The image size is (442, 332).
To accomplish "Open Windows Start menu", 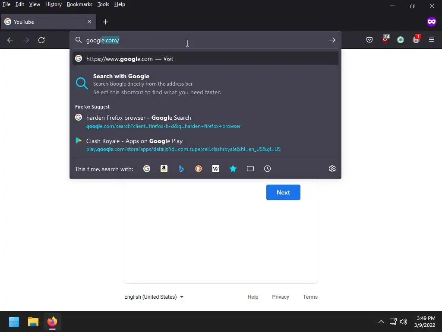I will click(14, 322).
